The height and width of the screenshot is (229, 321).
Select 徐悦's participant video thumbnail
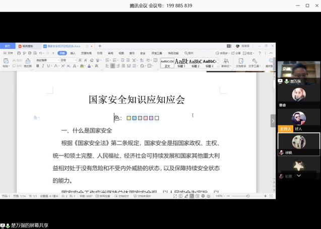point(299,142)
